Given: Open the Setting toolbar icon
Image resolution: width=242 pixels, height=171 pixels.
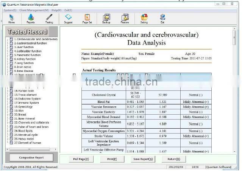Looking at the screenshot, I should point(144,19).
